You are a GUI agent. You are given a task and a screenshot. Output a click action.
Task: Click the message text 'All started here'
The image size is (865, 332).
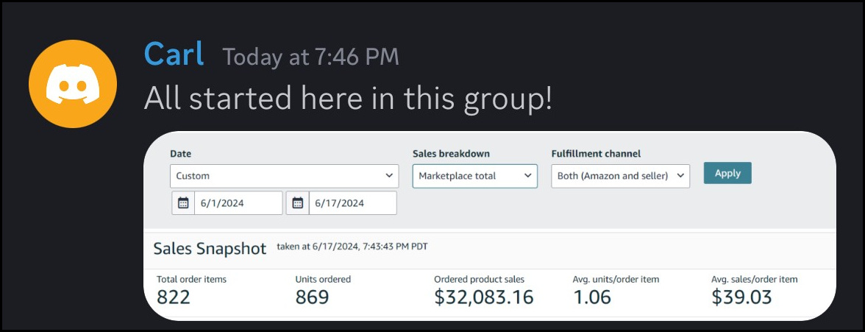point(347,98)
